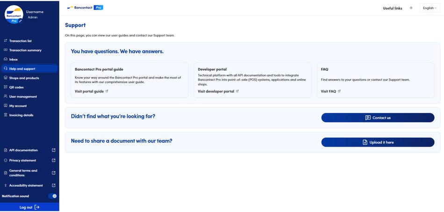
Task: Click the edit pencil icon on profile logo
Action: (20, 21)
